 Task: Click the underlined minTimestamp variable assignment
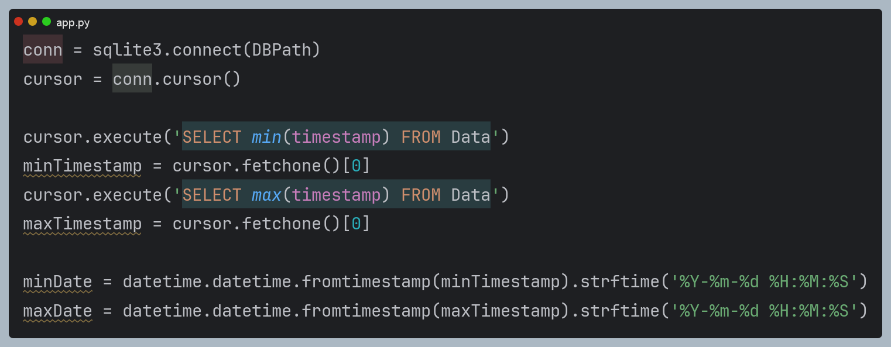[83, 166]
